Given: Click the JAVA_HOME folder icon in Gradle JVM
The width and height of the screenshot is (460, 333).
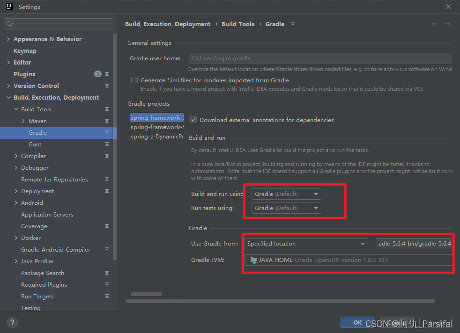Looking at the screenshot, I should 254,260.
